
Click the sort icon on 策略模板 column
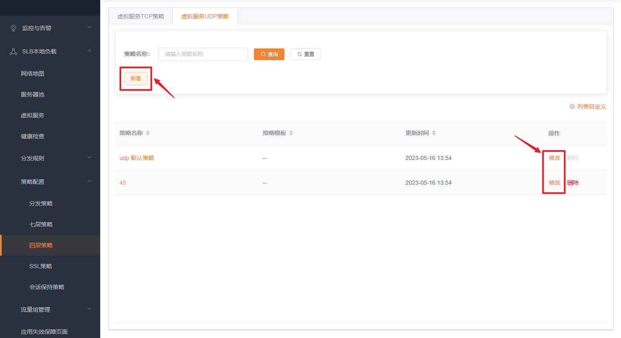coord(291,133)
